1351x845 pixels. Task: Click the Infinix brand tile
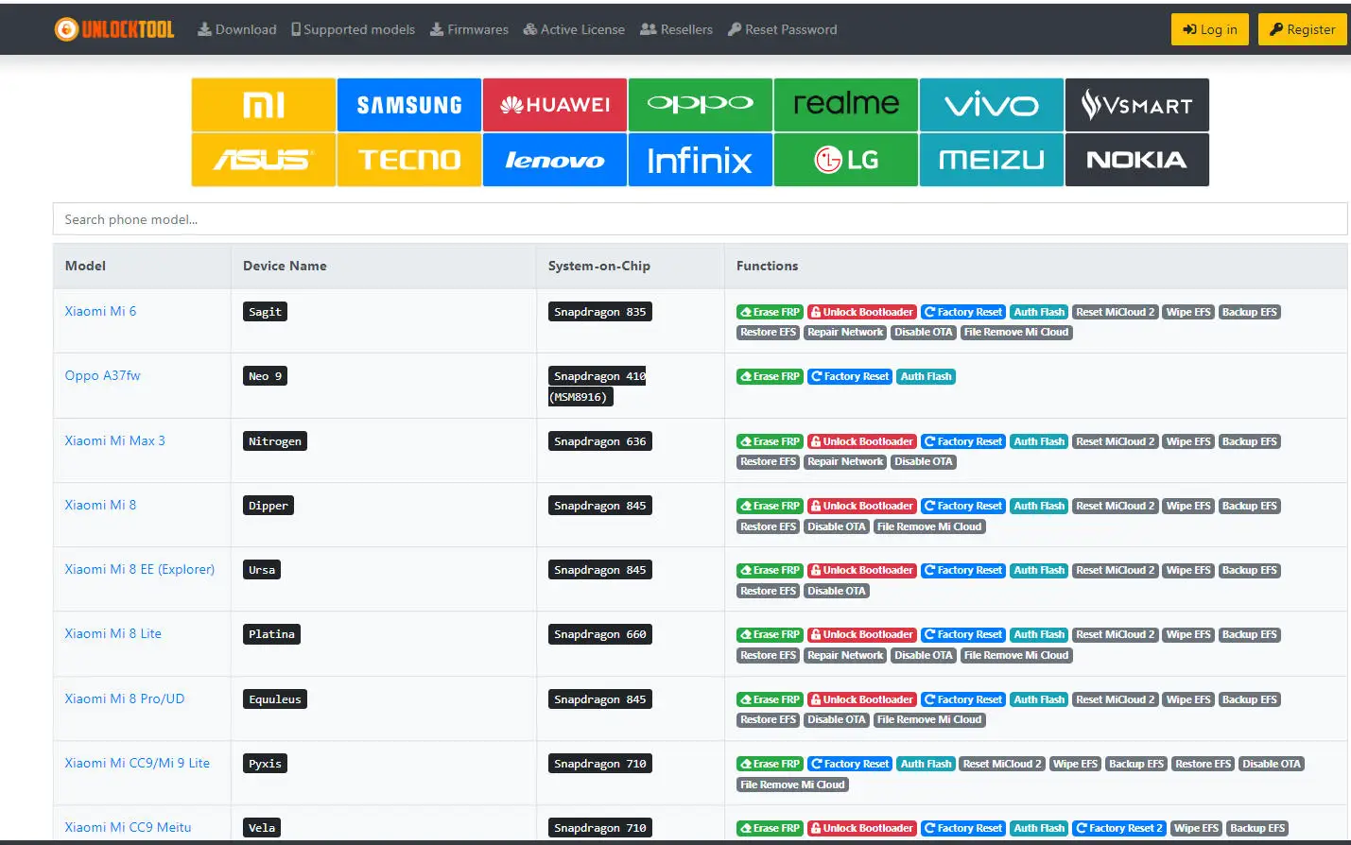pyautogui.click(x=700, y=160)
